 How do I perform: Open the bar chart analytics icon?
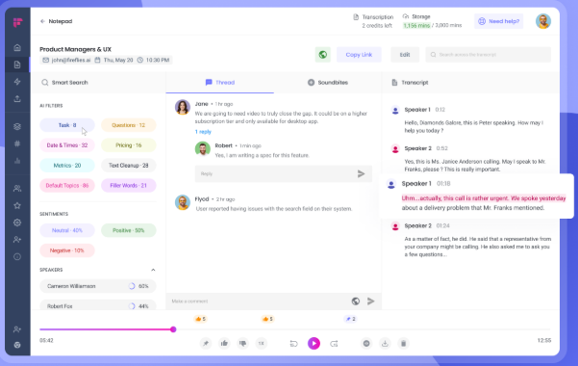[17, 161]
